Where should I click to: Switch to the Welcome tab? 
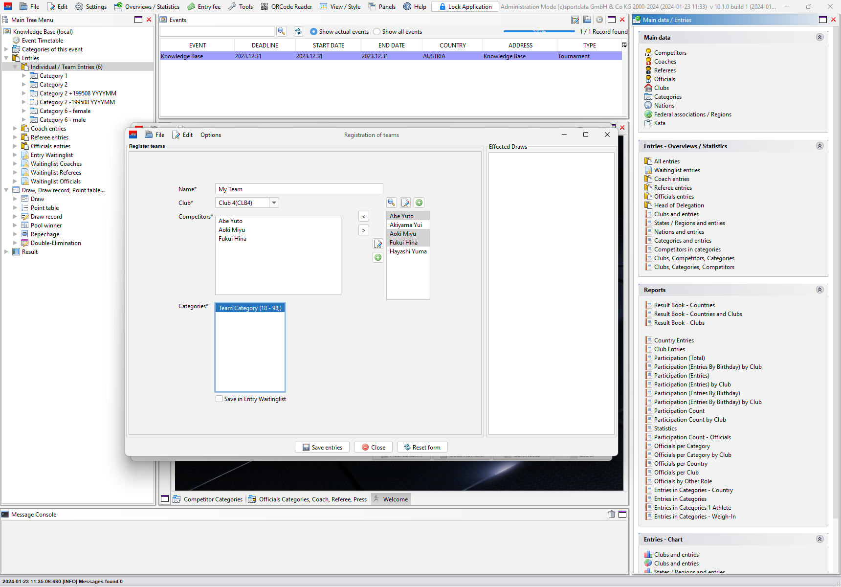(x=390, y=499)
